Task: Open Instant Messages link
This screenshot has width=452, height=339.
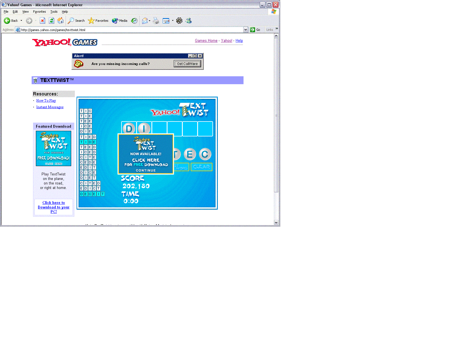Action: coord(50,107)
